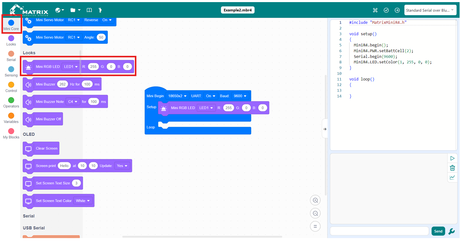Open the UART On dropdown on Mini Begin
Screen dimensions: 461x243
pyautogui.click(x=210, y=96)
